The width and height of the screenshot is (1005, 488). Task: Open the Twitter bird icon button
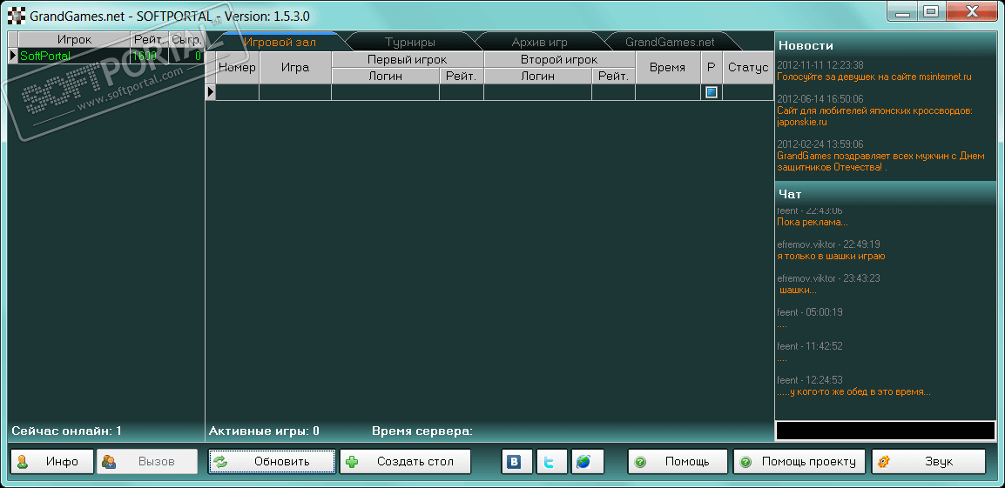[x=552, y=462]
